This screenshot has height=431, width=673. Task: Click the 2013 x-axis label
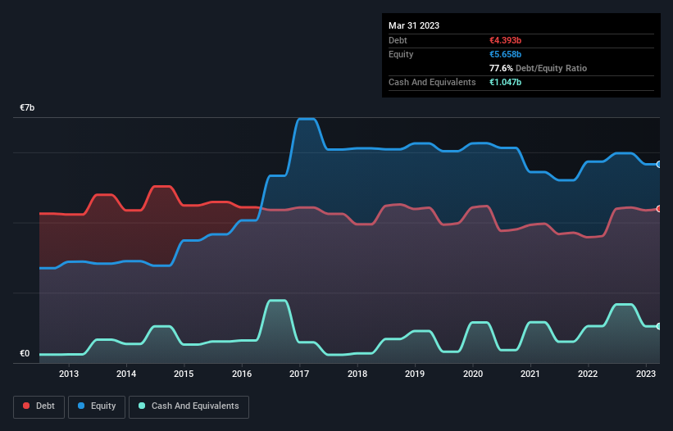69,374
